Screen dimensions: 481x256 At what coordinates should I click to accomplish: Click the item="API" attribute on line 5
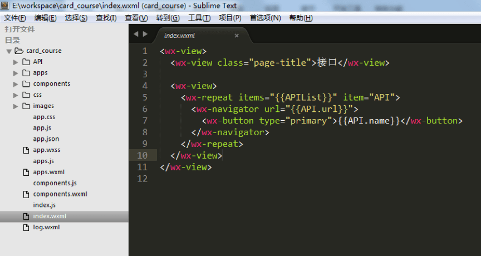369,98
